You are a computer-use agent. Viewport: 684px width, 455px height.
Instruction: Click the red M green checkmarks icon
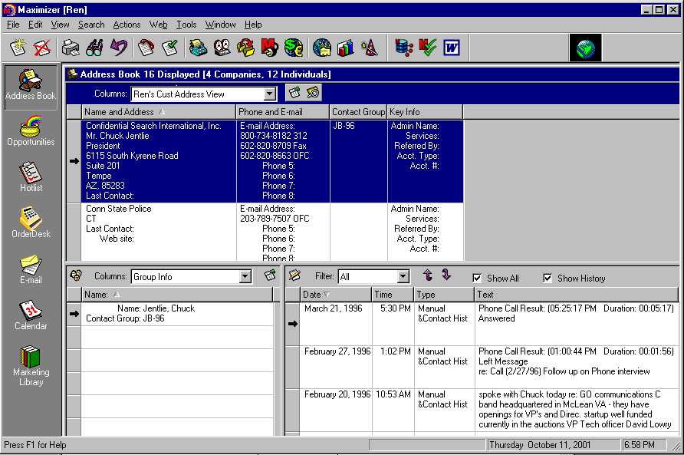(x=428, y=48)
